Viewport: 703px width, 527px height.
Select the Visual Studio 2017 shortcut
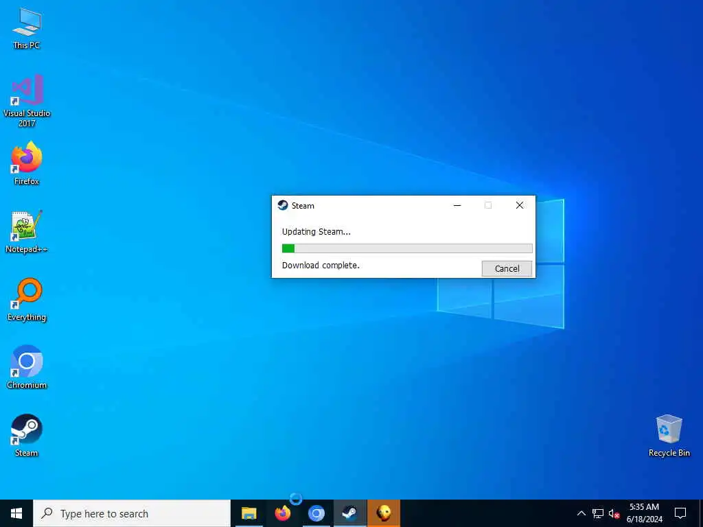coord(27,101)
